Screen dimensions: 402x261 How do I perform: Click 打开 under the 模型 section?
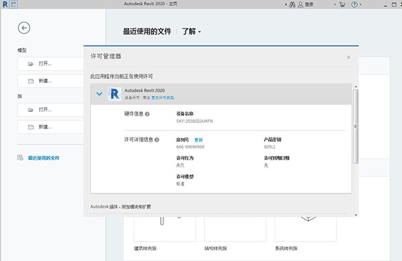coord(51,64)
